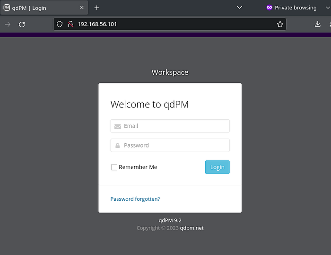Click the insecure connection padlock icon

tap(70, 24)
